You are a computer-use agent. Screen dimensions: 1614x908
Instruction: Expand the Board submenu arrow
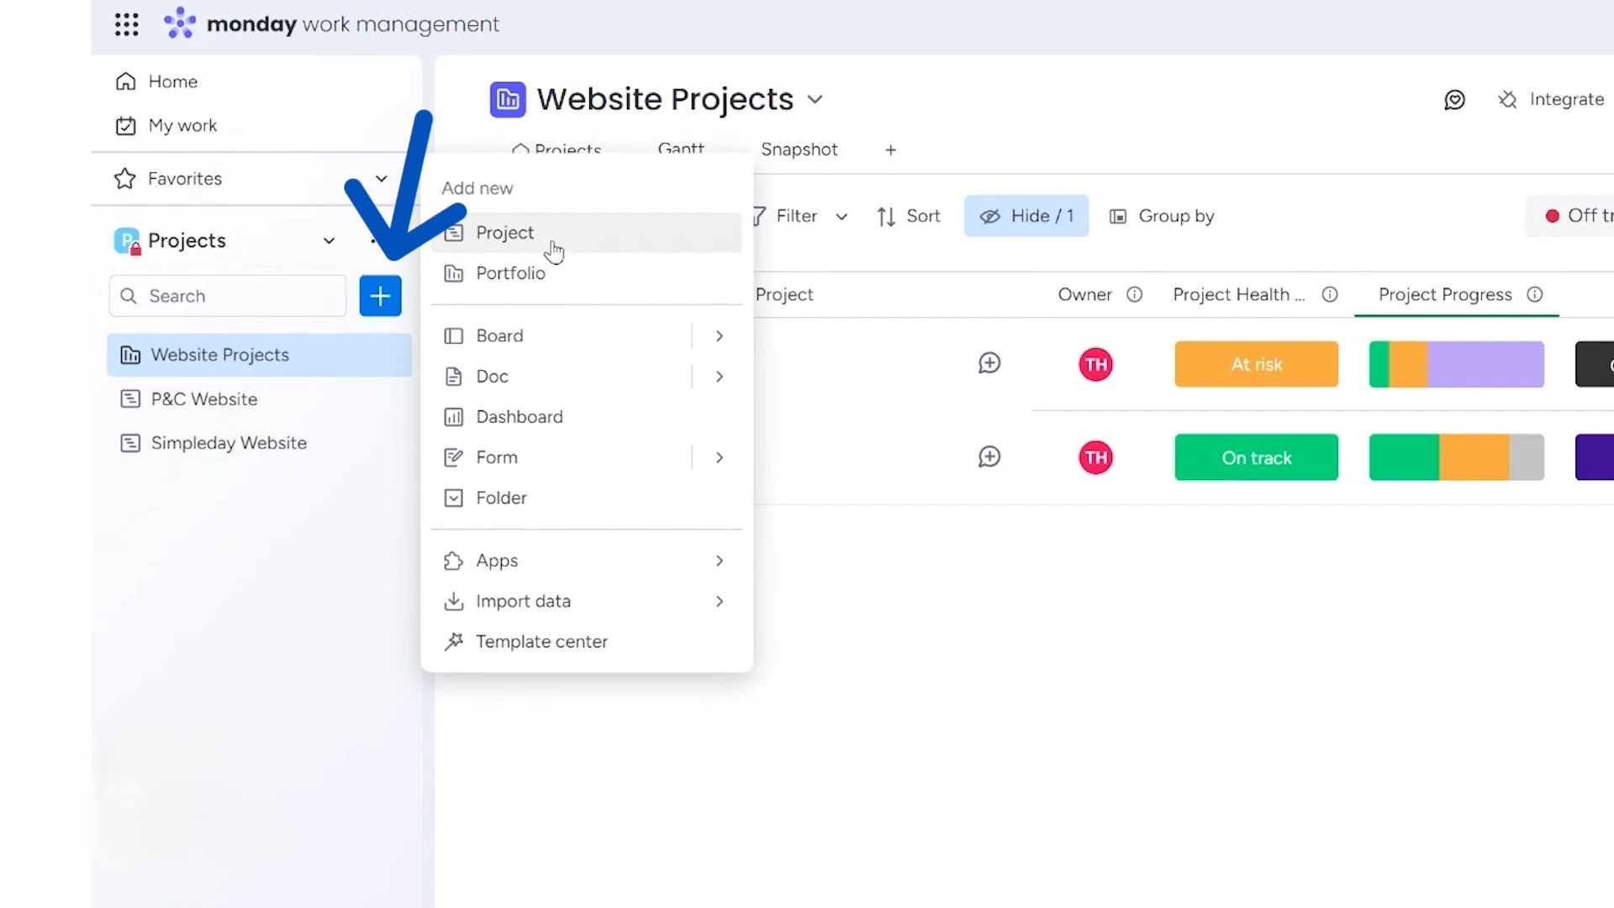click(720, 336)
